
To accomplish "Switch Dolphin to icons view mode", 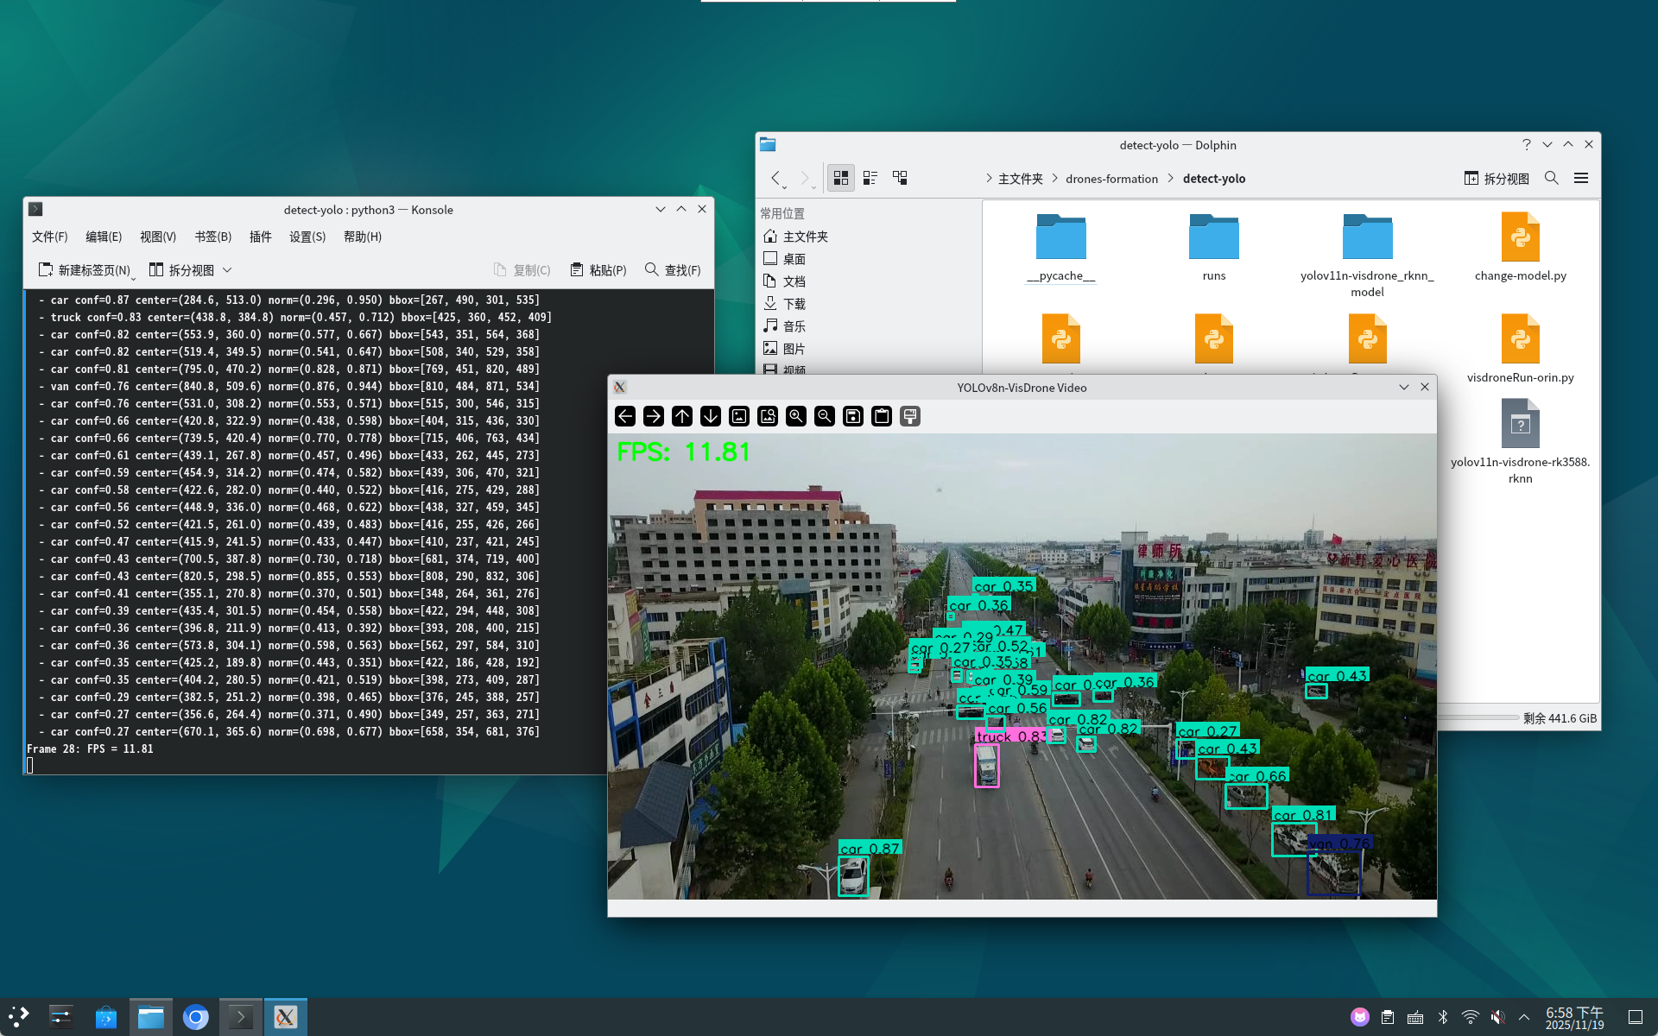I will pyautogui.click(x=840, y=178).
